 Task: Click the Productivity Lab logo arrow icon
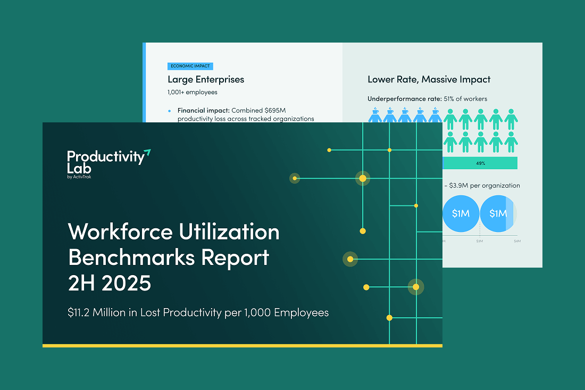point(148,153)
